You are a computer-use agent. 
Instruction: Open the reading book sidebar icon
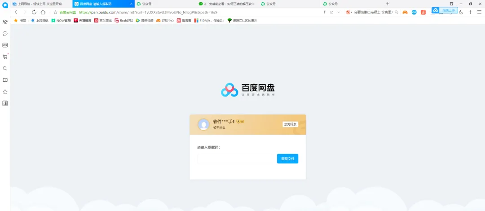point(5,80)
